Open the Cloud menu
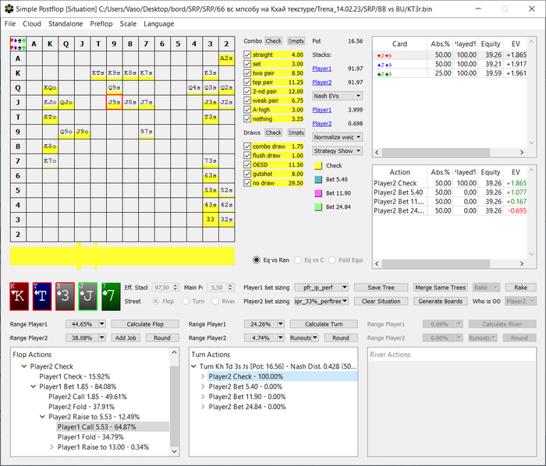The height and width of the screenshot is (466, 546). point(32,23)
